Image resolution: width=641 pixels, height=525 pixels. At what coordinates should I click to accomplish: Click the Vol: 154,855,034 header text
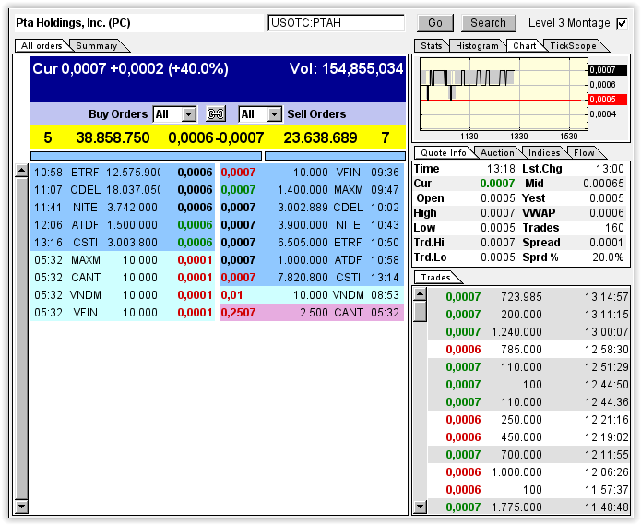click(346, 68)
